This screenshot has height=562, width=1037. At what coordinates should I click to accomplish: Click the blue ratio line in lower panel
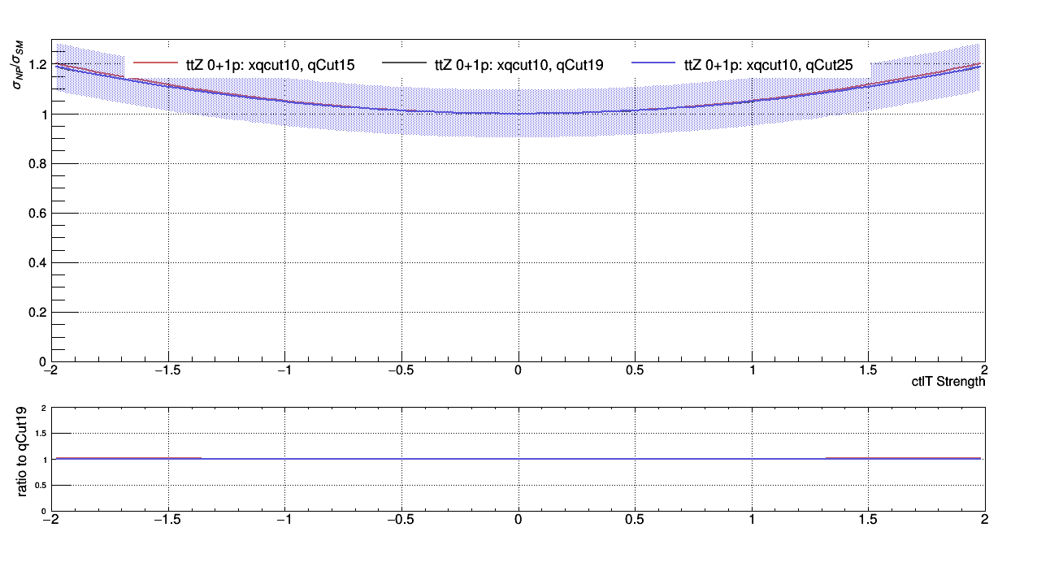(x=518, y=459)
